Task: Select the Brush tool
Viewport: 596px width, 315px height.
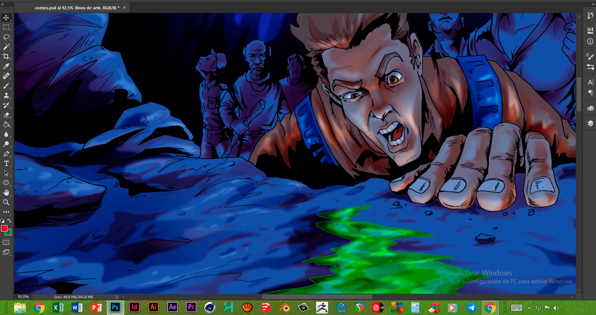Action: click(x=6, y=86)
